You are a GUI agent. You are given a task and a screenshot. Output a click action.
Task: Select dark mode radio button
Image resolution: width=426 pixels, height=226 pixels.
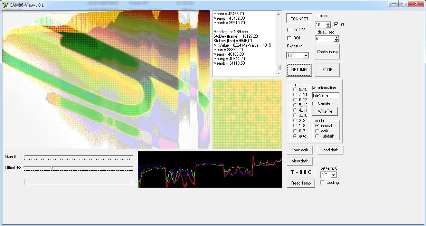(x=317, y=131)
